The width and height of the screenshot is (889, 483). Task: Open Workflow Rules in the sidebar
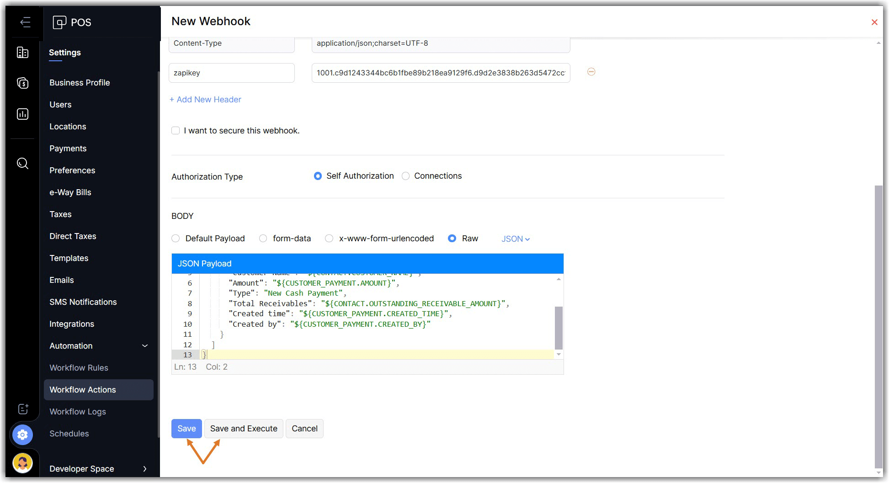[x=79, y=368]
